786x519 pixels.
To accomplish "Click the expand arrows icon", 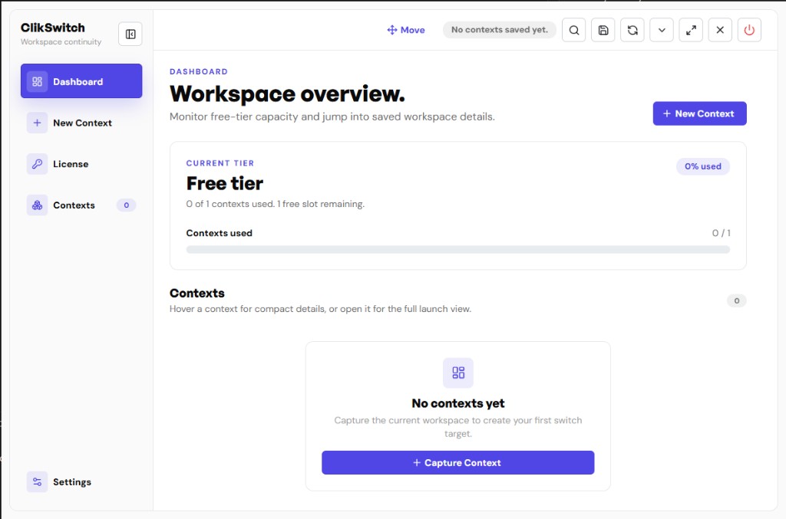I will (691, 30).
